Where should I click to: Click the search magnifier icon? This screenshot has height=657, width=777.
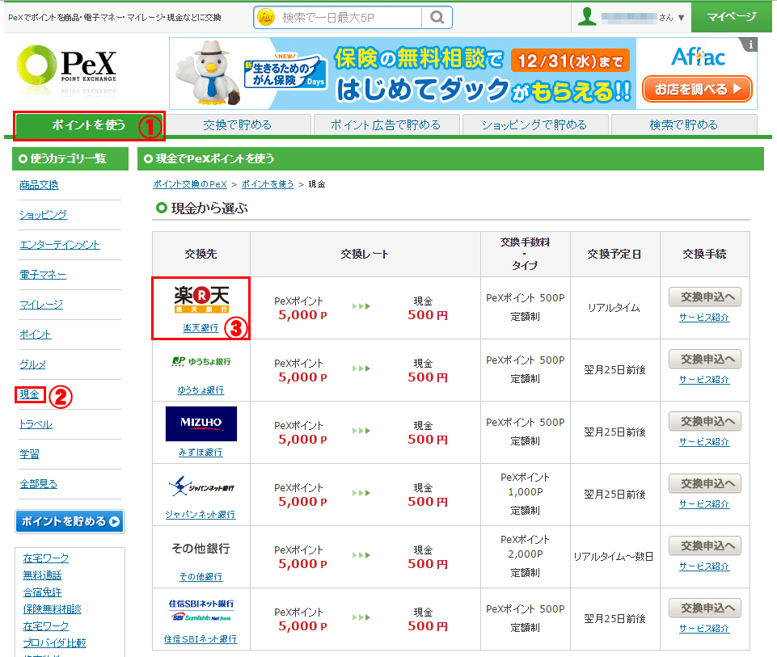coord(437,17)
